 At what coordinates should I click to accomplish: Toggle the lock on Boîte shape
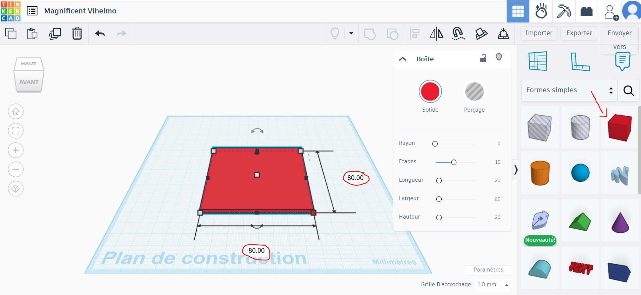click(x=483, y=58)
